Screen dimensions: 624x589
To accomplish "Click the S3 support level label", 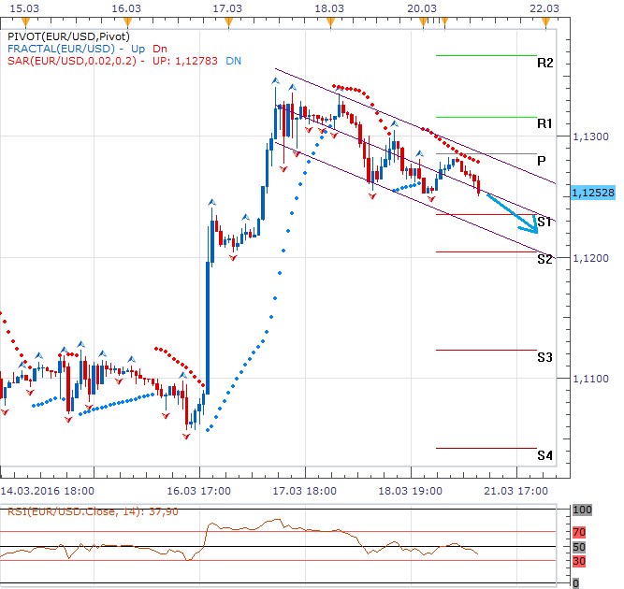I will [x=544, y=357].
